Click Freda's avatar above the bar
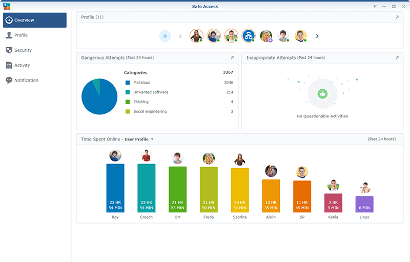Image resolution: width=410 pixels, height=262 pixels. click(x=209, y=158)
